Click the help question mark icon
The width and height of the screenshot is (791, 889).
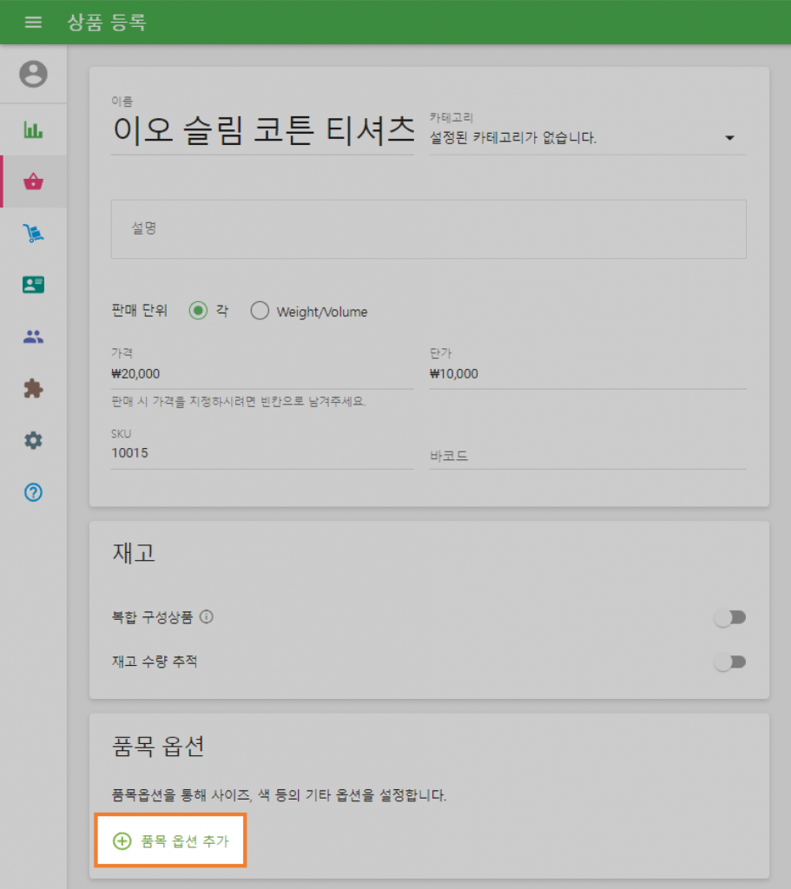pyautogui.click(x=34, y=493)
